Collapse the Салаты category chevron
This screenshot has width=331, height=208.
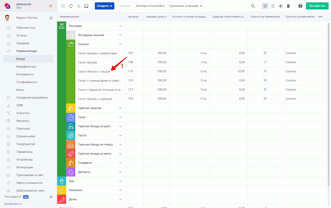(x=120, y=44)
